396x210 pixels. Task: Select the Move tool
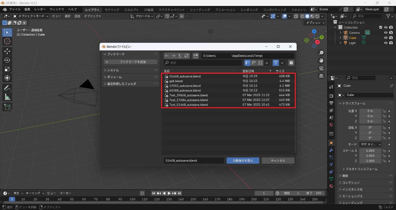[x=7, y=51]
